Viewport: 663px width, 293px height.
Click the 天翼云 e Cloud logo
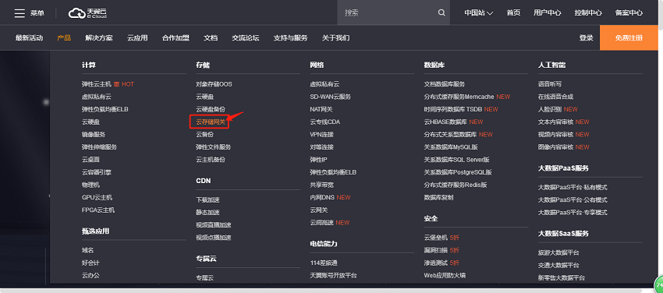point(87,13)
